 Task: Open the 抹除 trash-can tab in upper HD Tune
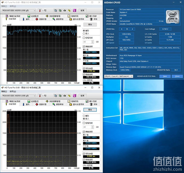[94, 19]
